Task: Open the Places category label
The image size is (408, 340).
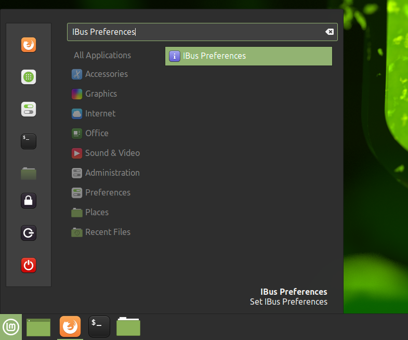Action: coord(97,213)
